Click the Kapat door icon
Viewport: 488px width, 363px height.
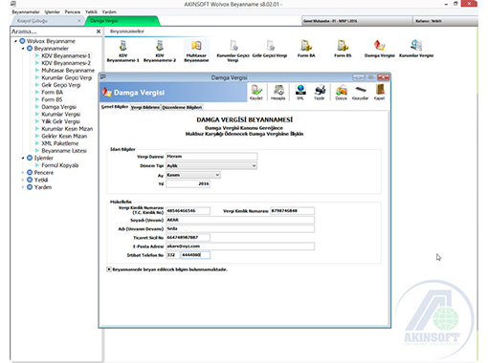(379, 93)
